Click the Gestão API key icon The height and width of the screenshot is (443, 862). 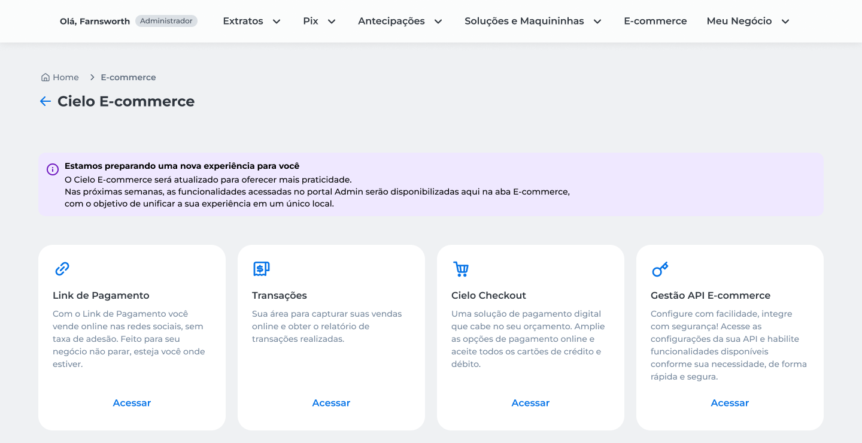pos(660,269)
